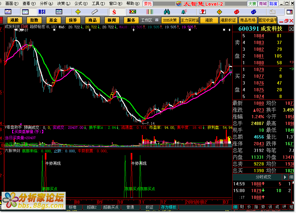Click sell level 5 price 1884
296x213 pixels.
point(259,36)
